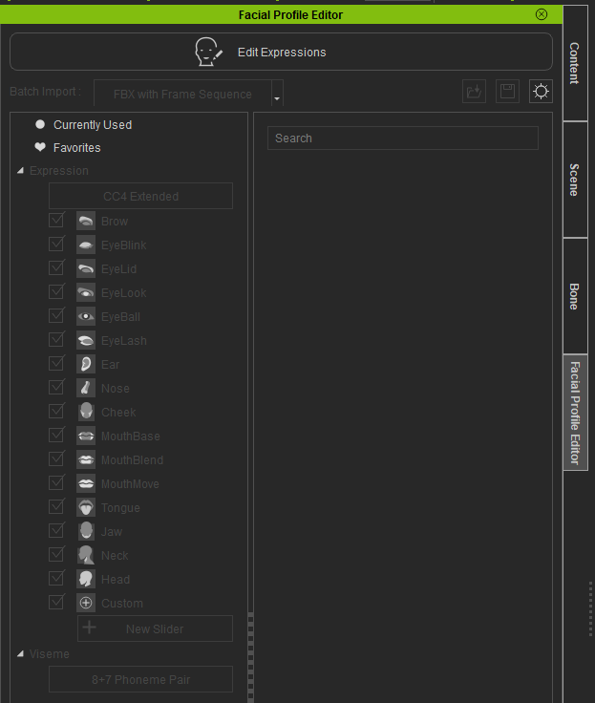Screen dimensions: 595x703
Task: Click the Ear category icon
Action: [x=86, y=364]
